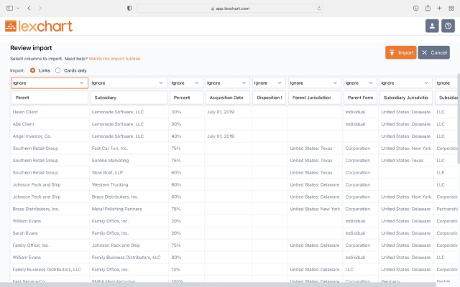Reload the page with the refresh icon
The width and height of the screenshot is (460, 287).
click(319, 9)
